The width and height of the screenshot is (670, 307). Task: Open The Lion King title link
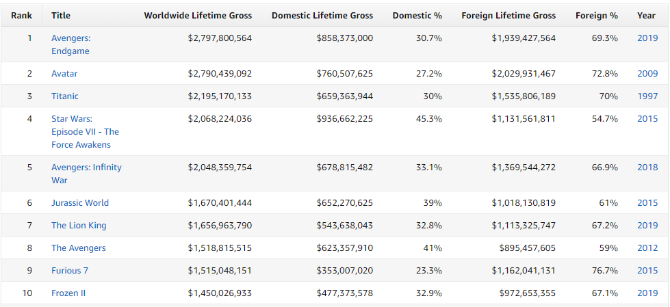(79, 226)
